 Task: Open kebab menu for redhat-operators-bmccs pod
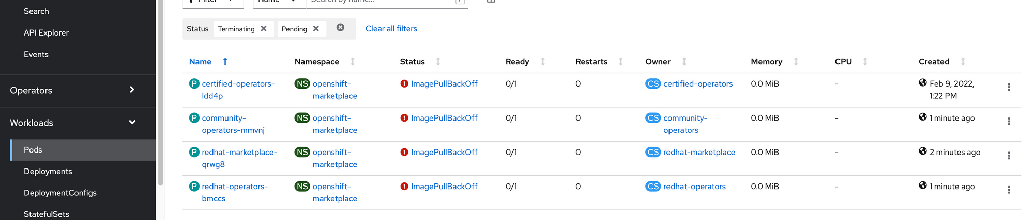coord(1009,190)
